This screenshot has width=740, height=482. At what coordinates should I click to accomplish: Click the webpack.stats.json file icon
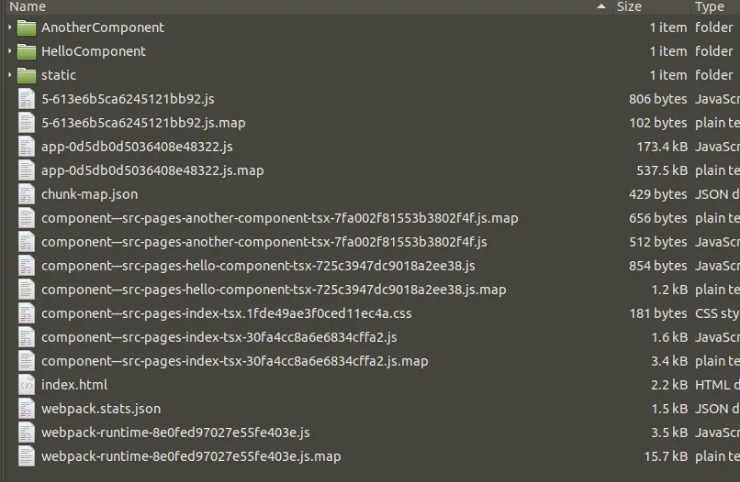click(x=27, y=409)
